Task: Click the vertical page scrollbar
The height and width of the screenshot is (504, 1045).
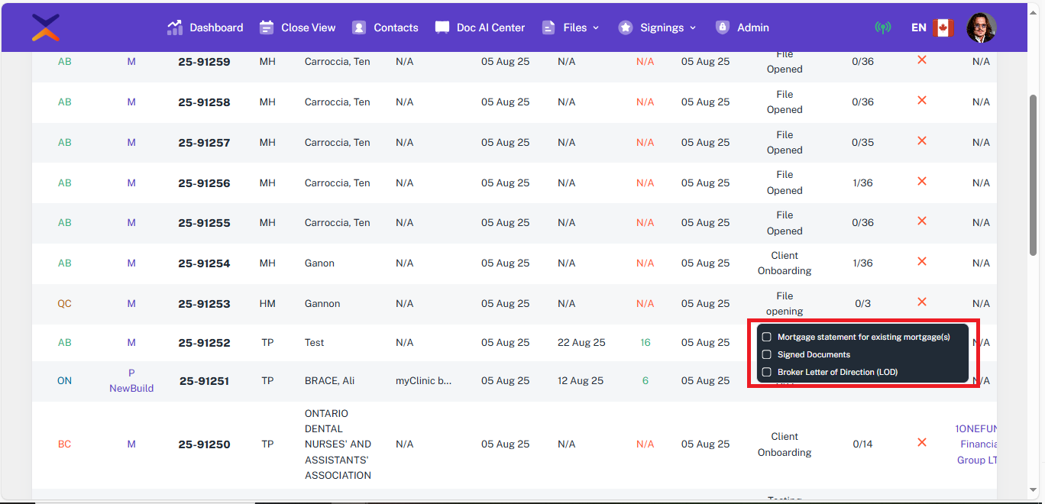Action: (1033, 176)
